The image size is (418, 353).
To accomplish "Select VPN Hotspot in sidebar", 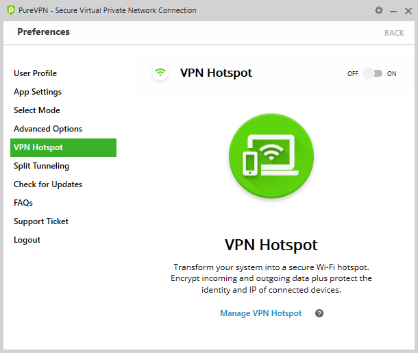I will pos(63,147).
